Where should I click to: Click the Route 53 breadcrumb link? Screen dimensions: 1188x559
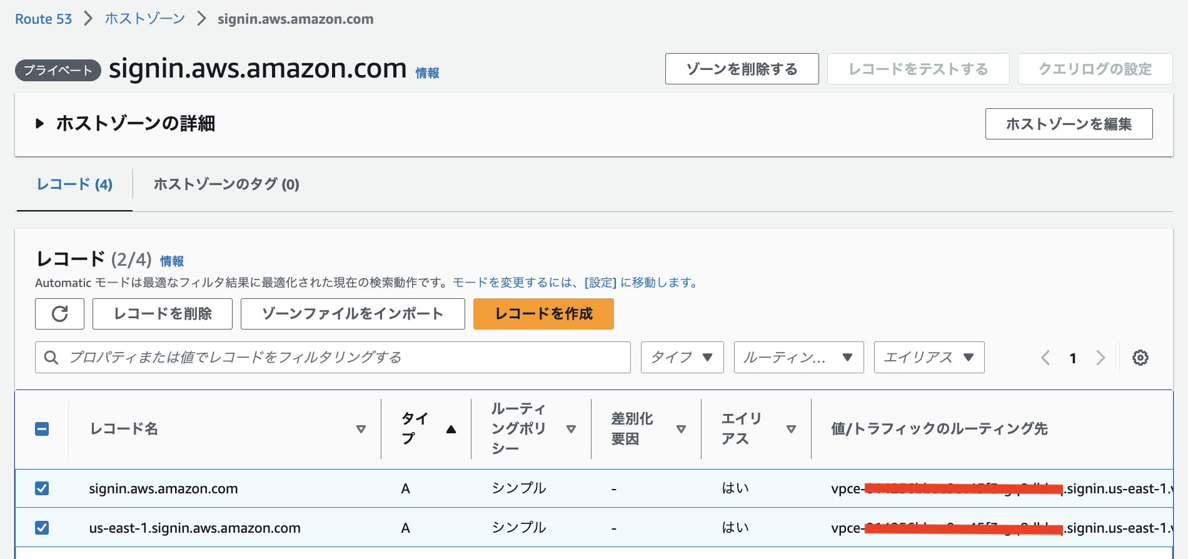(x=43, y=19)
